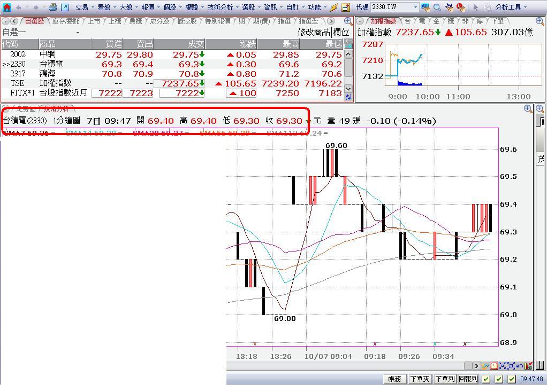The width and height of the screenshot is (547, 385).
Task: Print using the printer icon
Action: (x=53, y=7)
